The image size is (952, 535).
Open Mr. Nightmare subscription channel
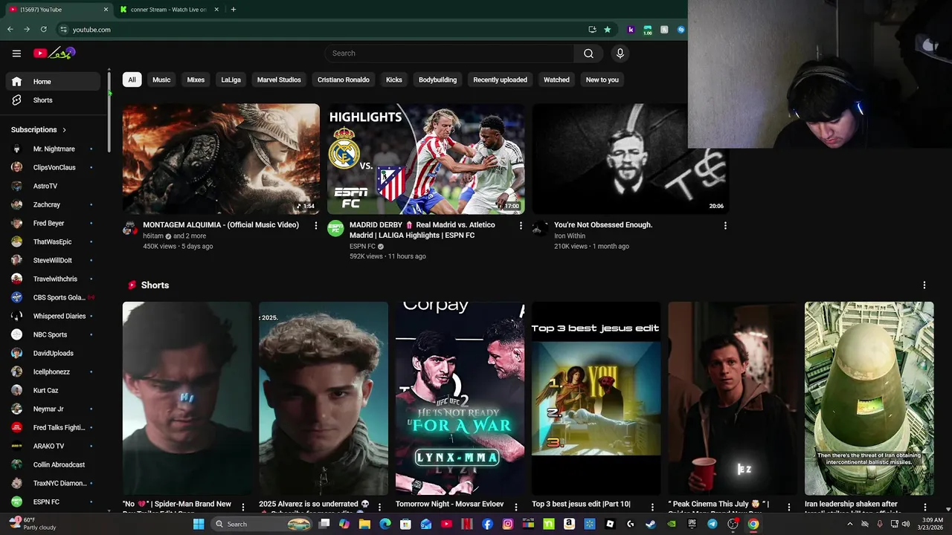(x=53, y=149)
